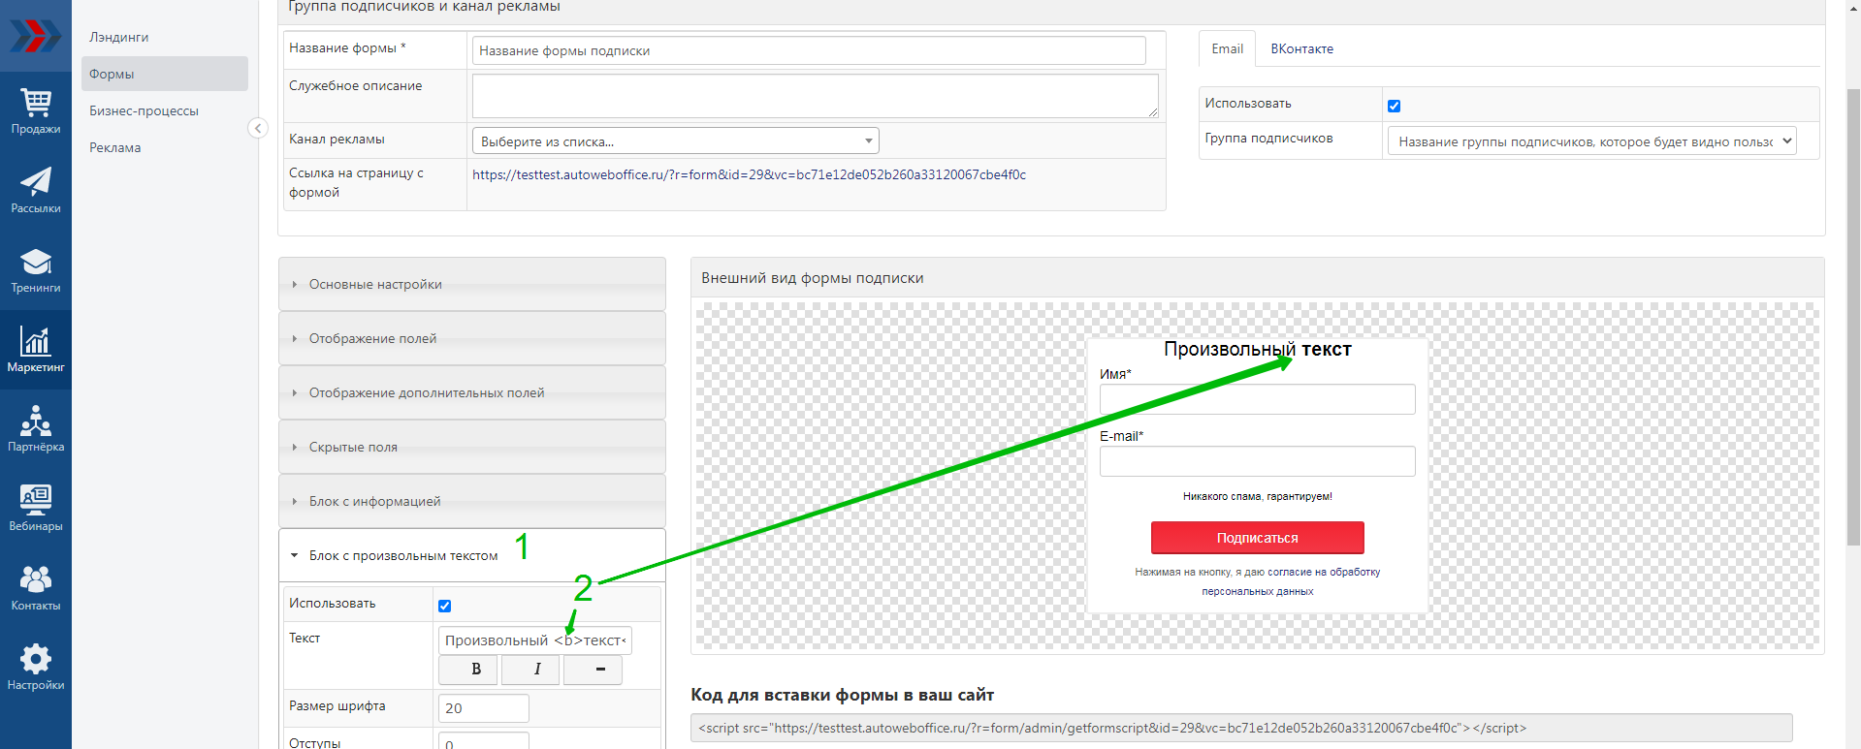Toggle the Использовать checkbox in Email tab
The height and width of the screenshot is (749, 1861).
pyautogui.click(x=1394, y=106)
